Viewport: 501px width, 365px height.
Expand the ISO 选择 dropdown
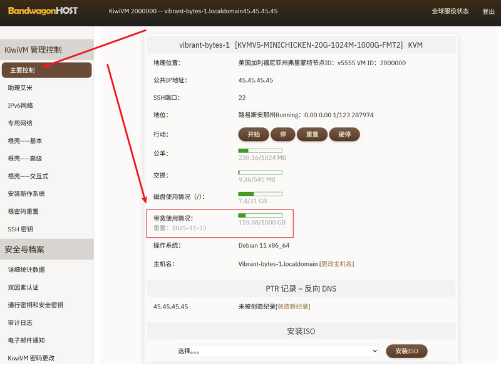(x=277, y=351)
